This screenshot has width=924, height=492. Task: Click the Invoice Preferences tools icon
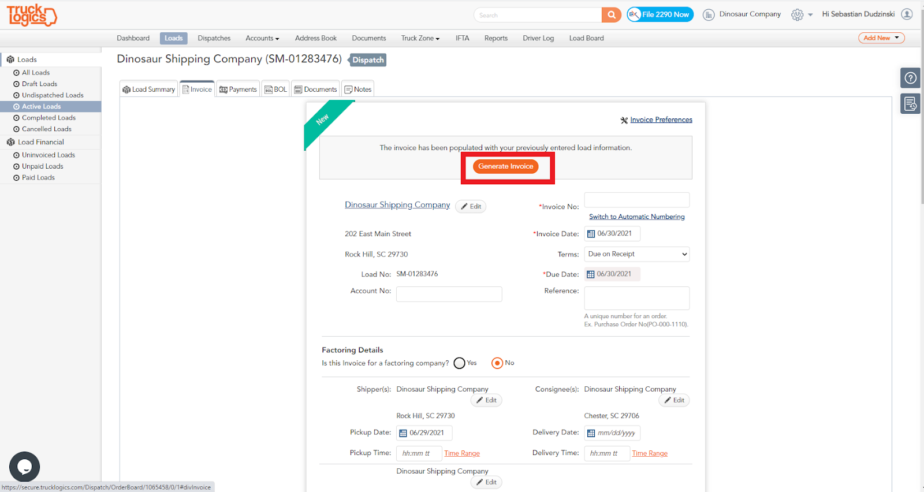click(624, 120)
